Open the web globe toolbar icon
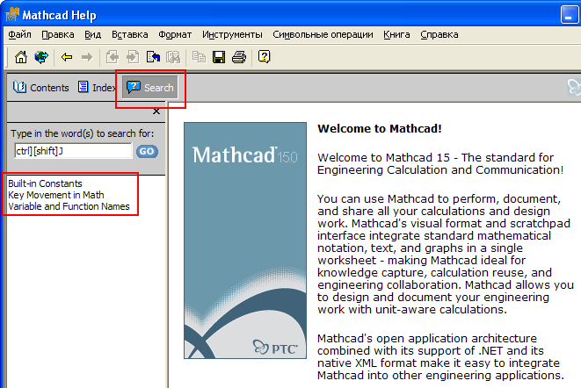The height and width of the screenshot is (388, 581). (41, 57)
